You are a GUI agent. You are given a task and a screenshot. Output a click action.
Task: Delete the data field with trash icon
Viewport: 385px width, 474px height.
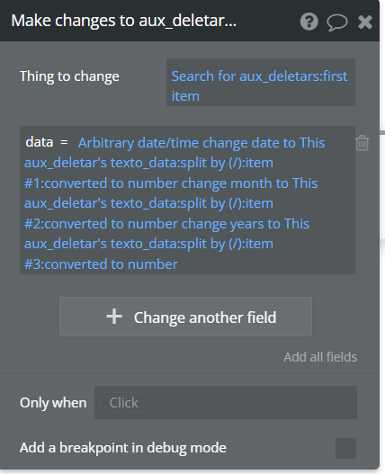[x=362, y=143]
